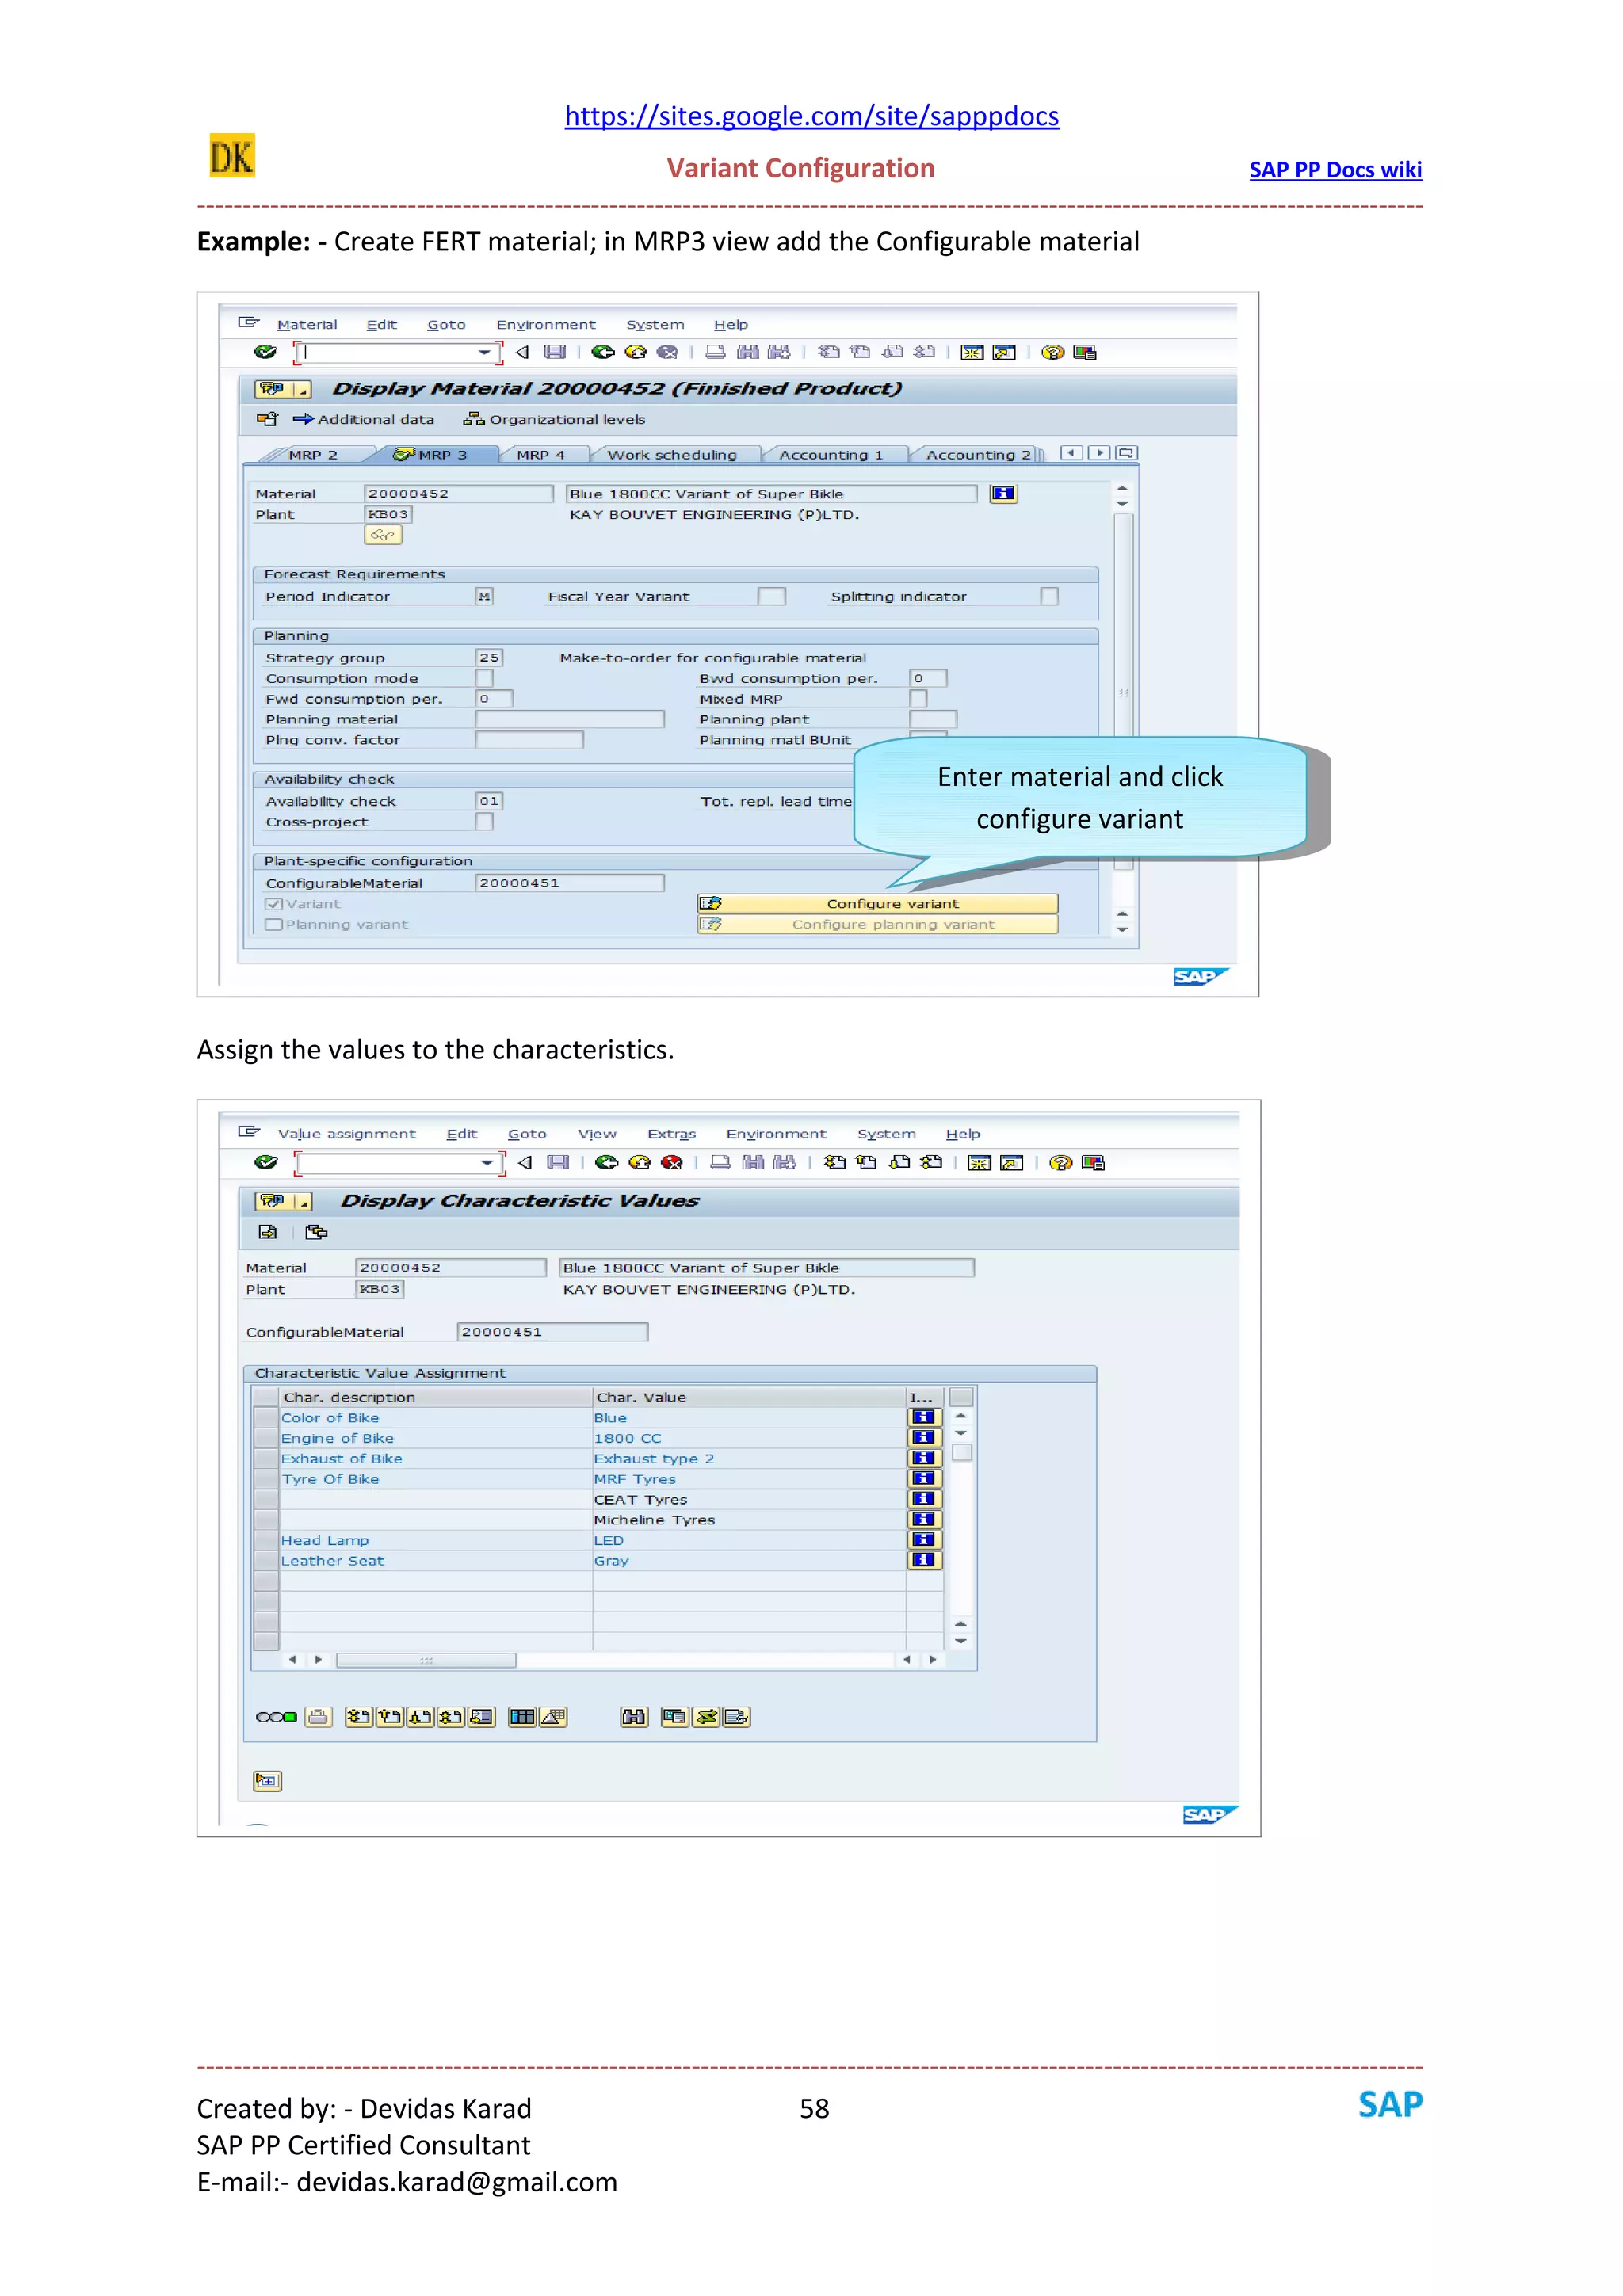Click the glasses display icon below Plant KB03
The width and height of the screenshot is (1623, 2296).
383,535
